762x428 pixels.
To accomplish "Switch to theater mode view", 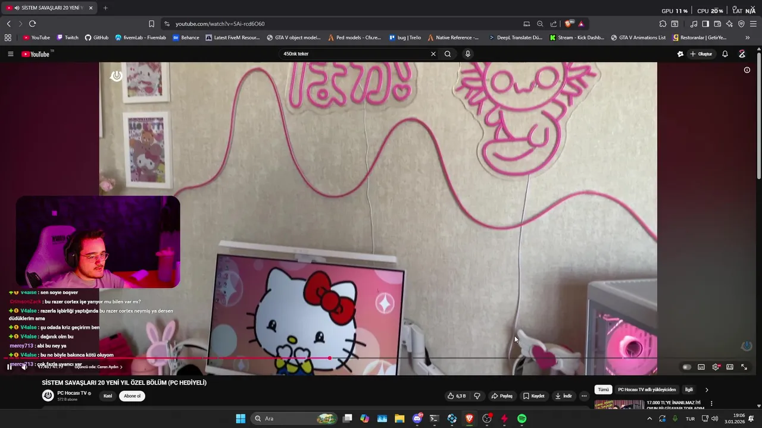I will tap(730, 367).
